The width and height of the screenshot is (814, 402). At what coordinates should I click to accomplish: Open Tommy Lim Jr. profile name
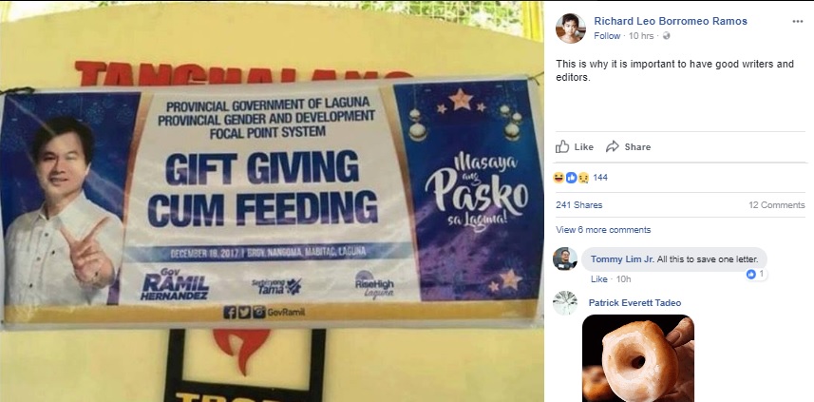[622, 259]
